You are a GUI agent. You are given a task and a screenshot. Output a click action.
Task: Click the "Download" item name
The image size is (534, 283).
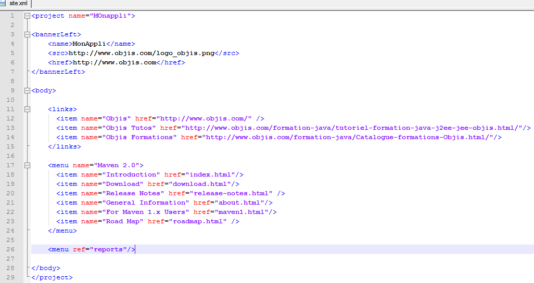pos(123,184)
